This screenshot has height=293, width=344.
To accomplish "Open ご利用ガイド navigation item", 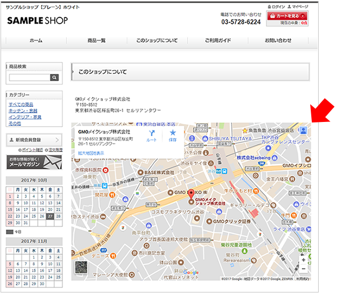I will (217, 41).
